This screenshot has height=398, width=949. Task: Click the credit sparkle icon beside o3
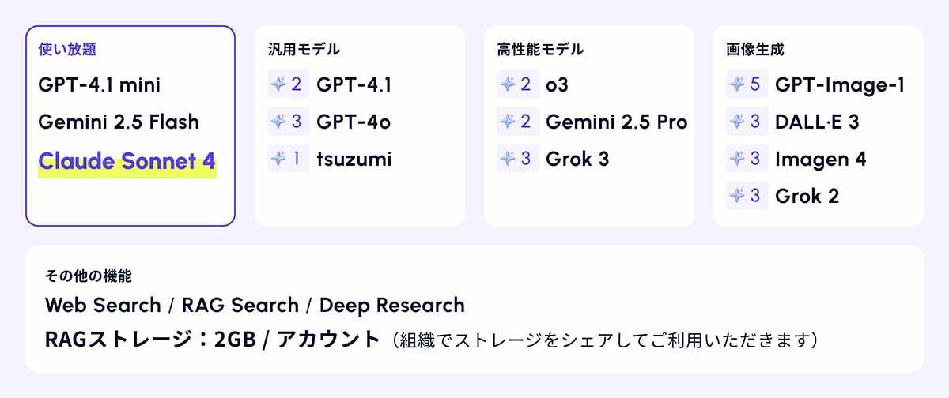507,84
